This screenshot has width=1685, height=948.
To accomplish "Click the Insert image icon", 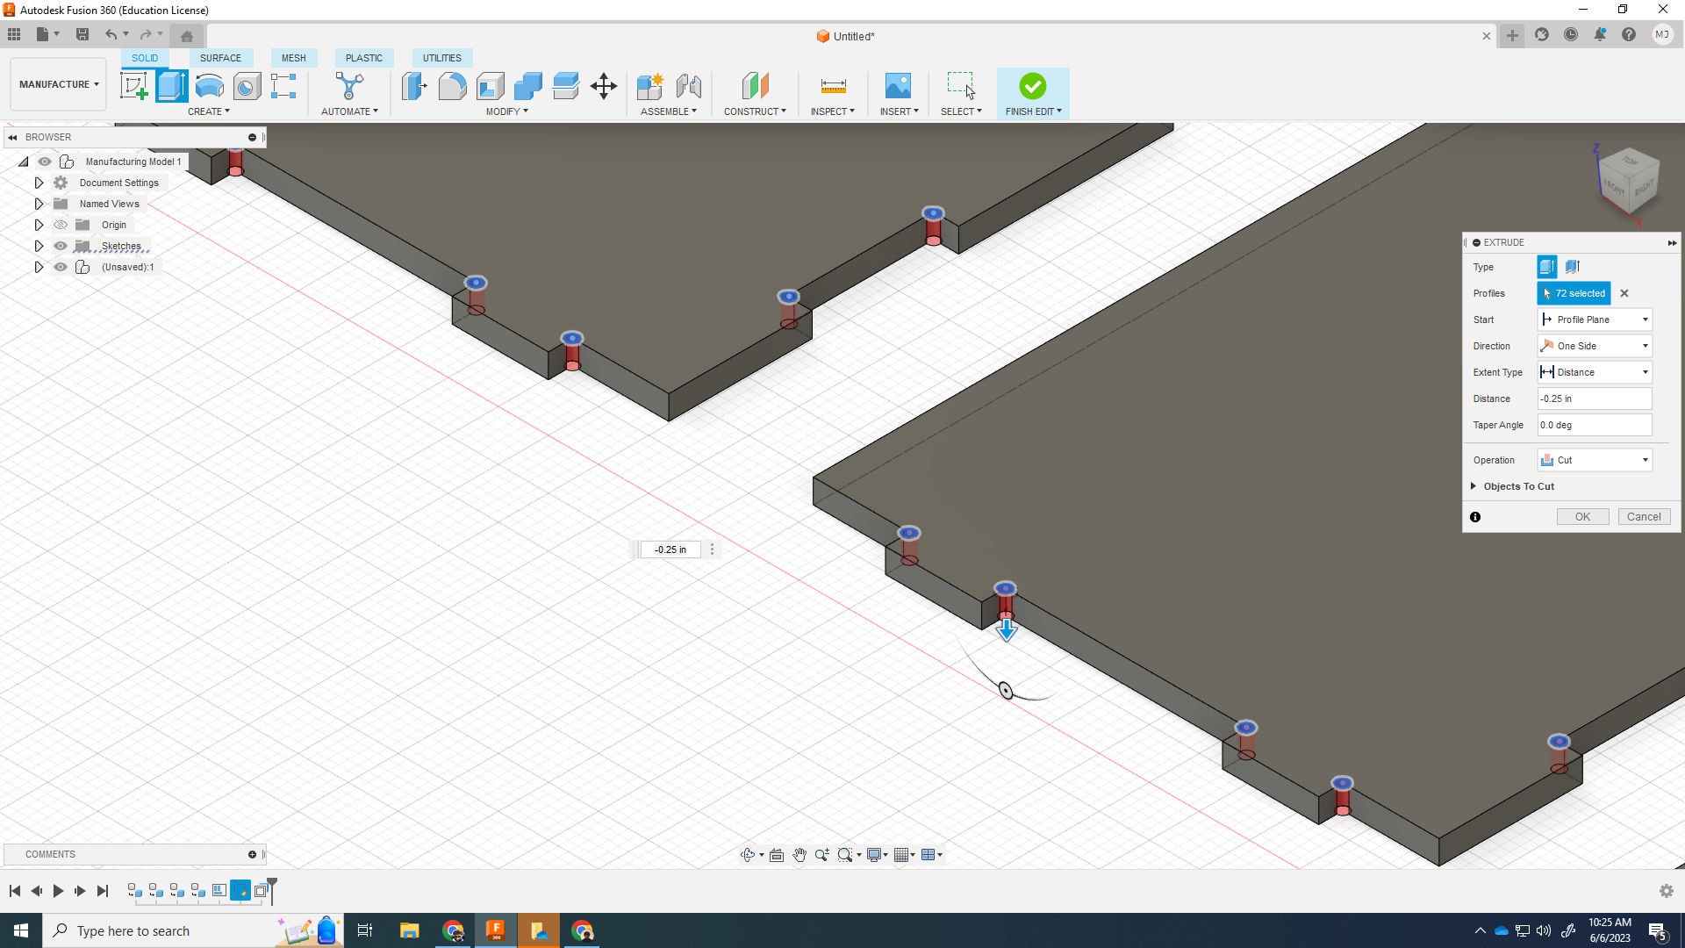I will 898,86.
